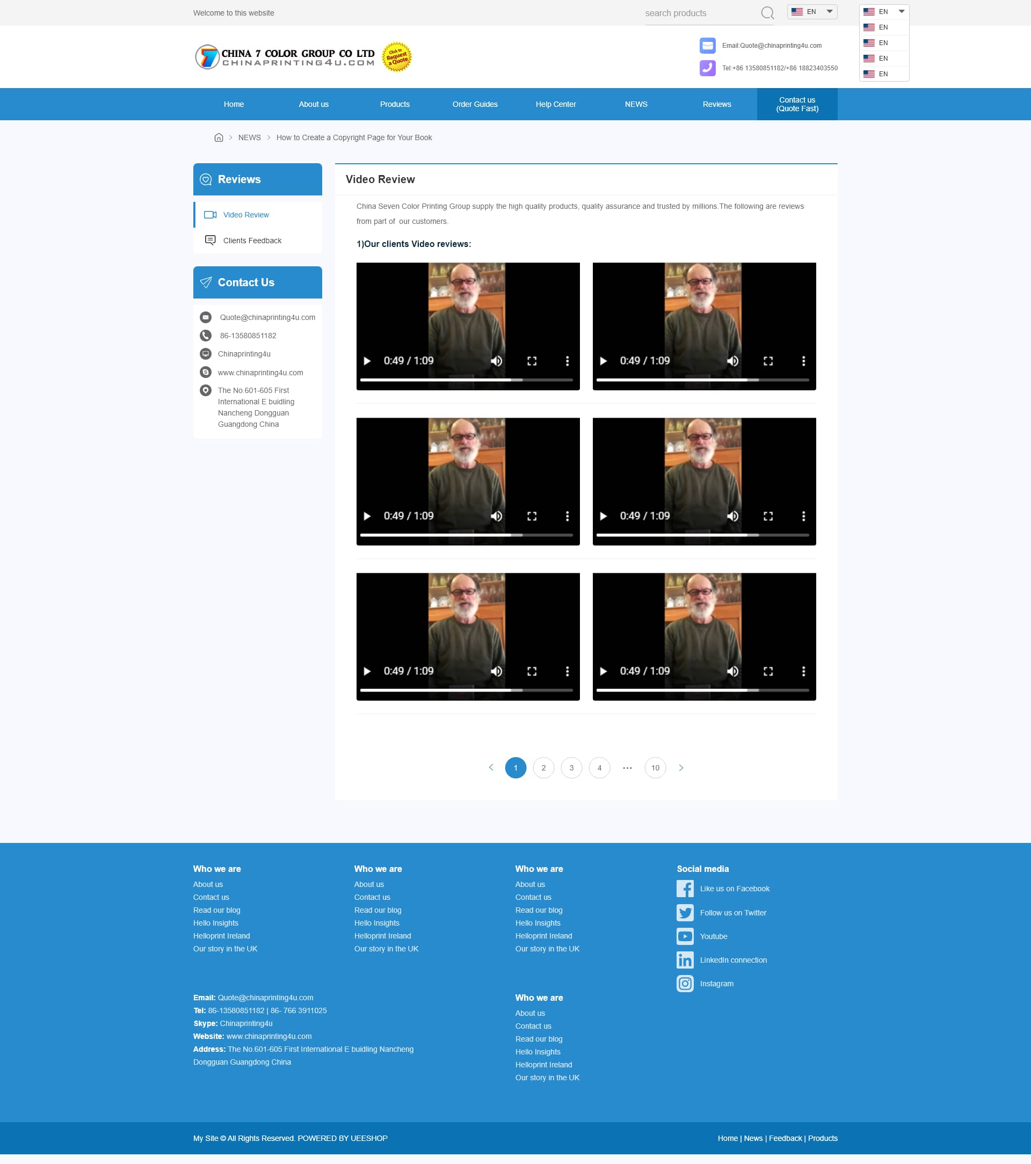Click the yellow Request a Quote badge
Viewport: 1031px width, 1164px height.
click(x=396, y=57)
